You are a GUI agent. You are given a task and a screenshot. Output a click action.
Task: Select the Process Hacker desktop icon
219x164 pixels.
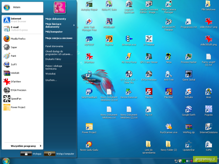click(x=189, y=58)
